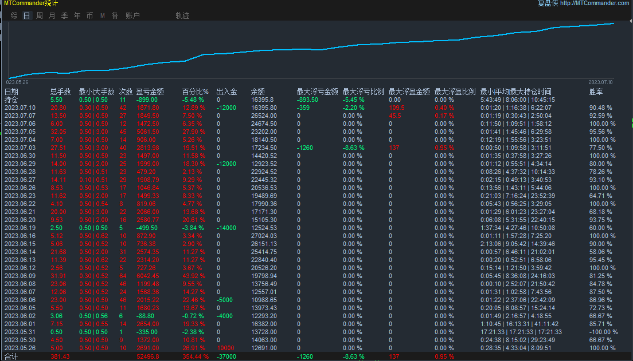Click the 盈亏金额 column header
The image size is (633, 361).
[x=150, y=92]
